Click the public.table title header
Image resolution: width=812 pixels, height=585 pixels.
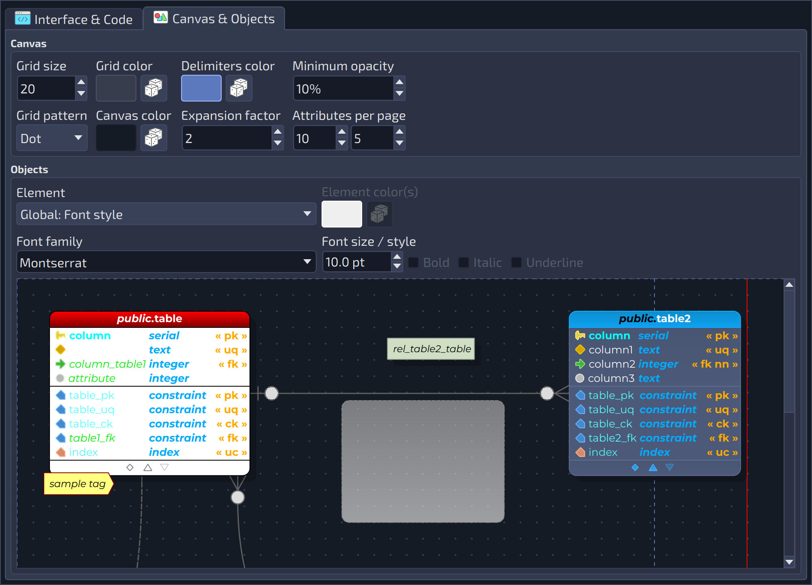pos(149,319)
